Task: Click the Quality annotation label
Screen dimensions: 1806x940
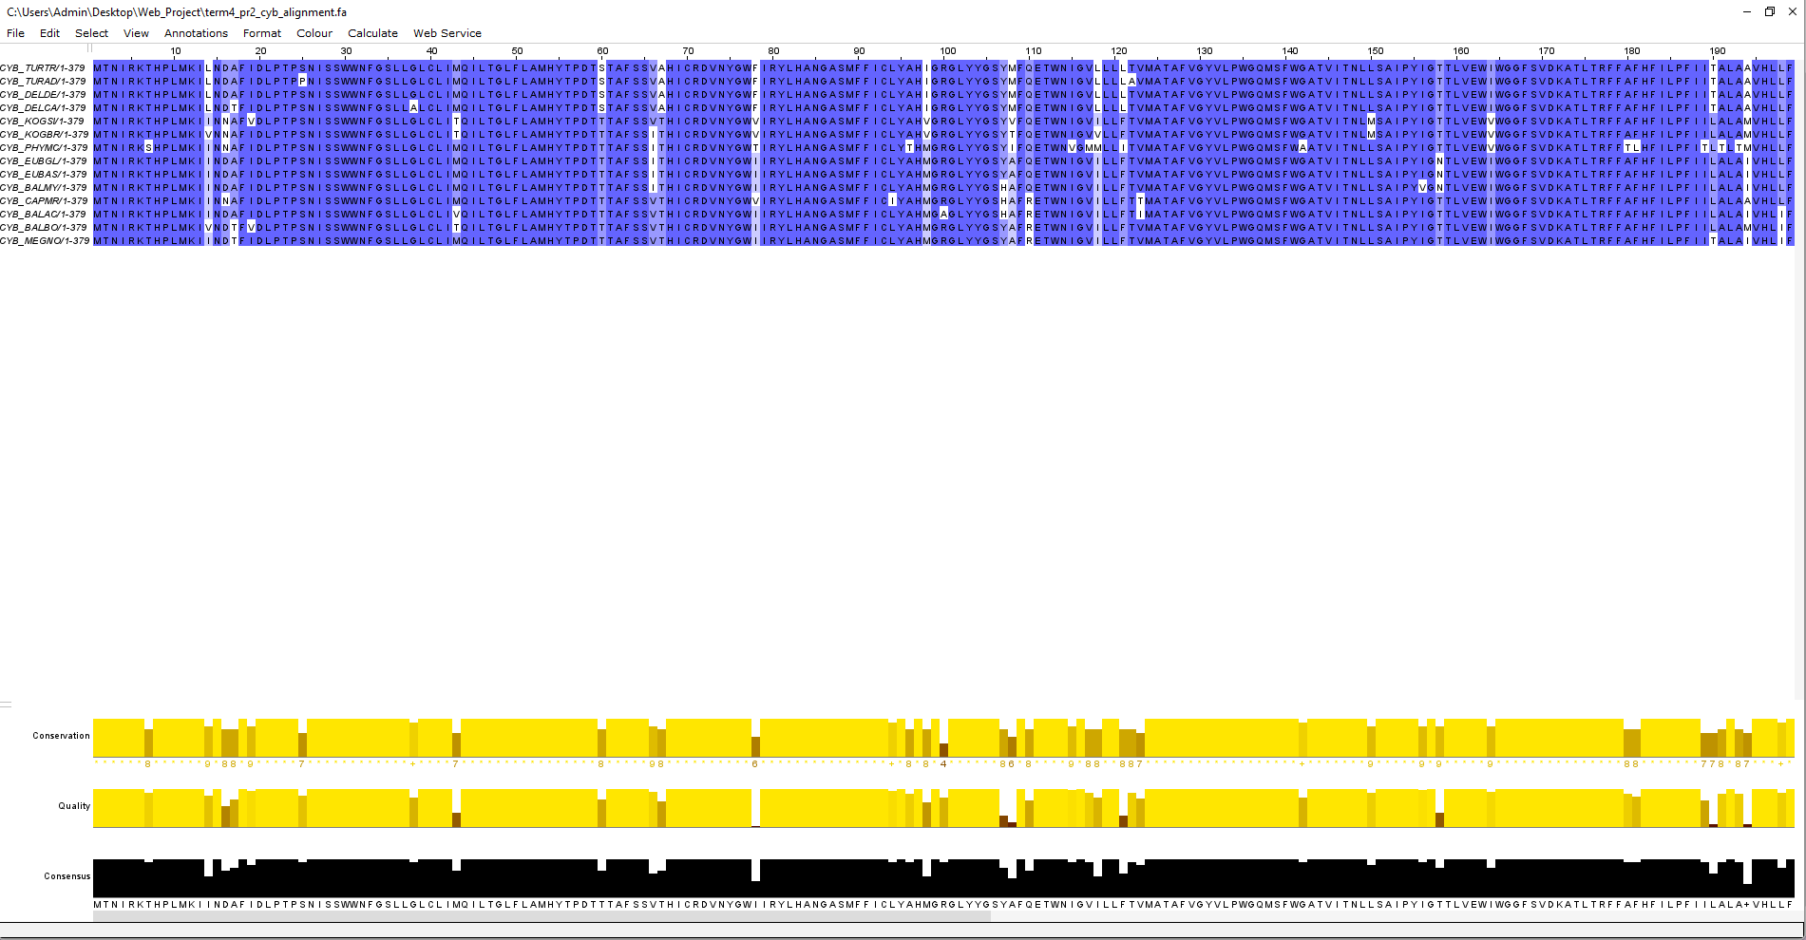Action: click(x=74, y=806)
